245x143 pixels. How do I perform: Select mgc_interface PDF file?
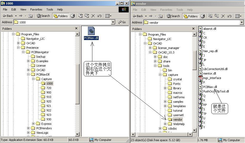(210, 78)
